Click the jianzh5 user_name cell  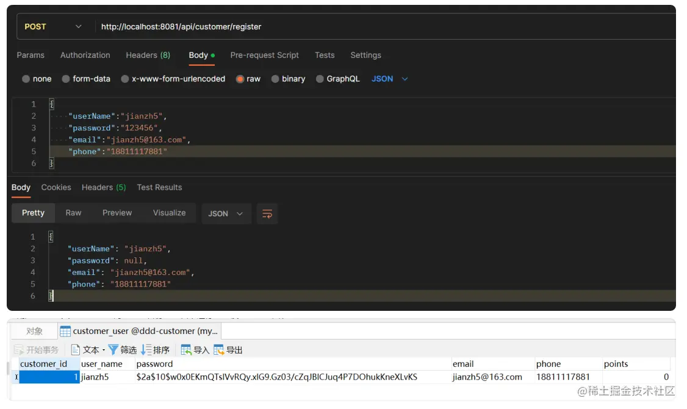[x=107, y=377]
